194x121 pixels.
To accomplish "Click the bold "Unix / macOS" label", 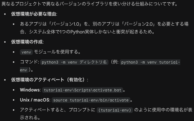I will pos(35,100).
